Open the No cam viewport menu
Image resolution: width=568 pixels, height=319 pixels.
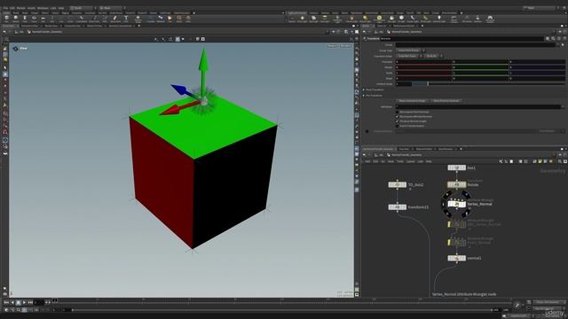pos(345,46)
